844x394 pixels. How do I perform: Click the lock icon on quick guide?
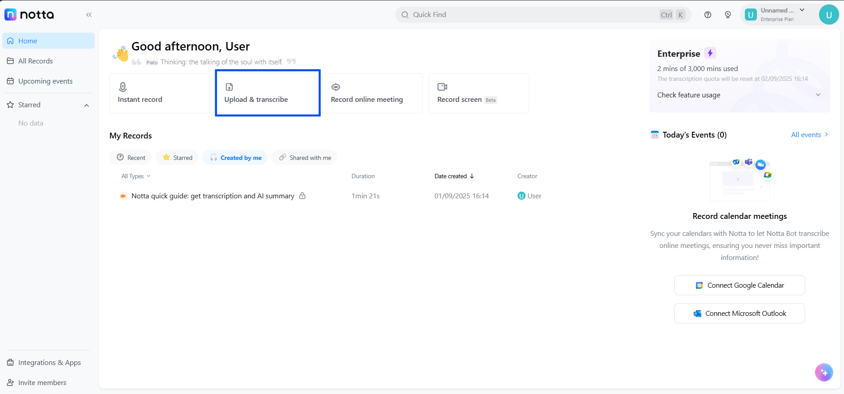coord(302,196)
